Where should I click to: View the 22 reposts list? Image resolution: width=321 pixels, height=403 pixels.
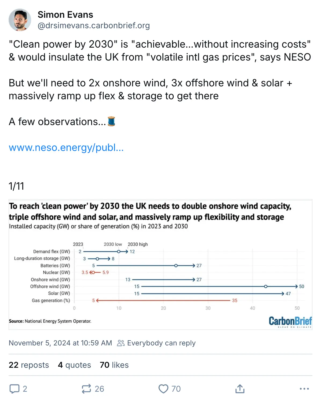click(x=29, y=365)
